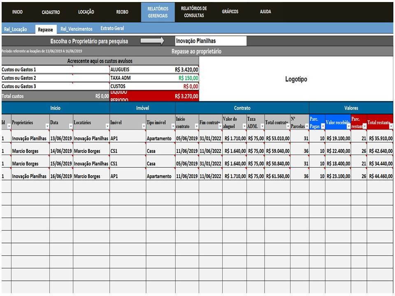The height and width of the screenshot is (296, 395).
Task: Click the RECIBO navigation button
Action: (x=122, y=12)
